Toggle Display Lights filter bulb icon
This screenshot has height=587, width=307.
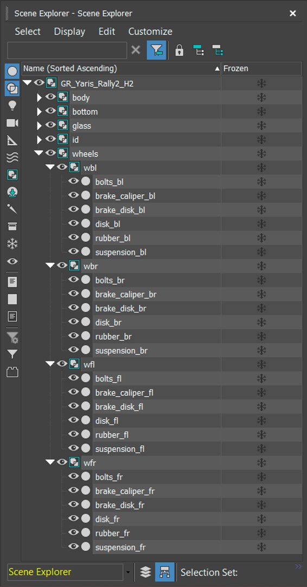point(12,106)
